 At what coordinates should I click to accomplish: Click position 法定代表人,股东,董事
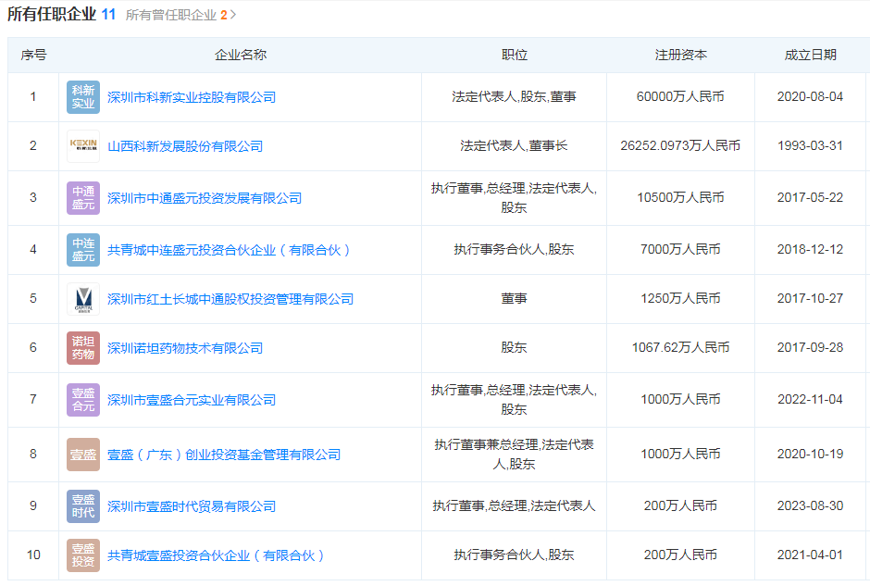click(514, 96)
